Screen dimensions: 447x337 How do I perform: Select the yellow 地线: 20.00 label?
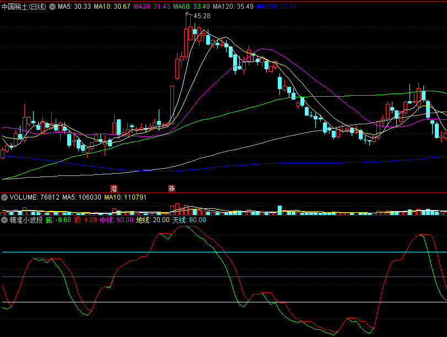[x=153, y=220]
